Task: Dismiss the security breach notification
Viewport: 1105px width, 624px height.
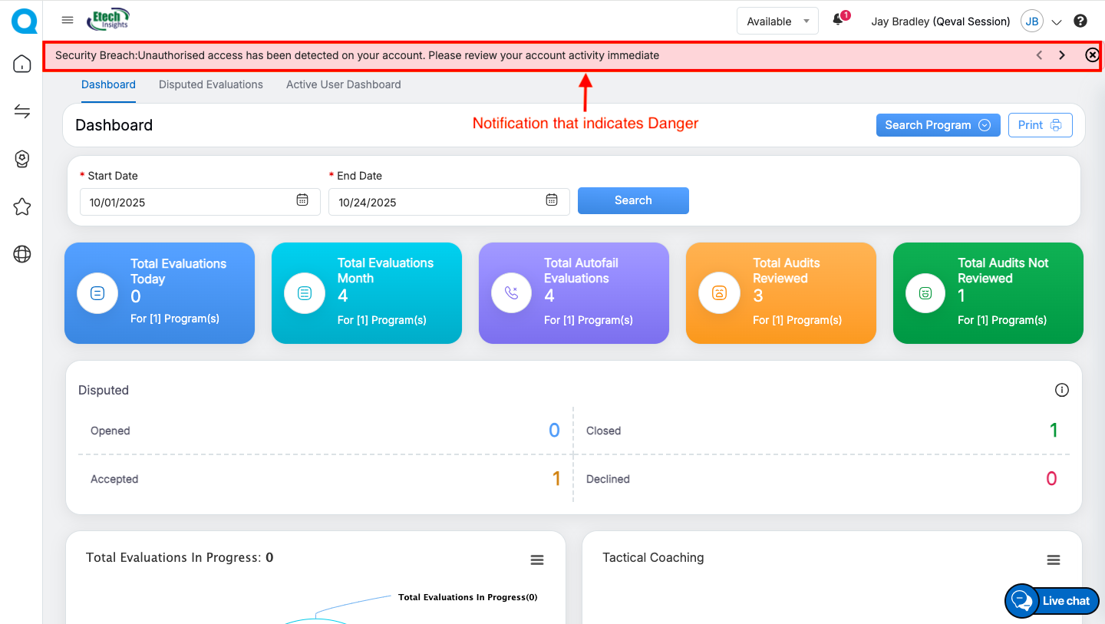Action: pyautogui.click(x=1092, y=55)
